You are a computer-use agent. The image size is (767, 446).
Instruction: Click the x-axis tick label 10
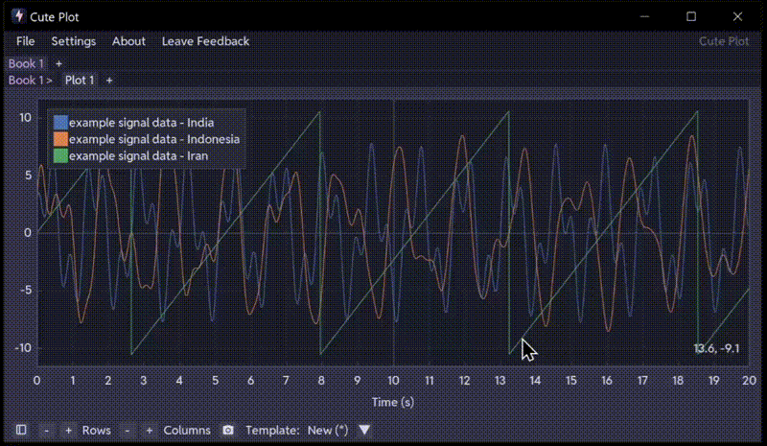click(393, 381)
